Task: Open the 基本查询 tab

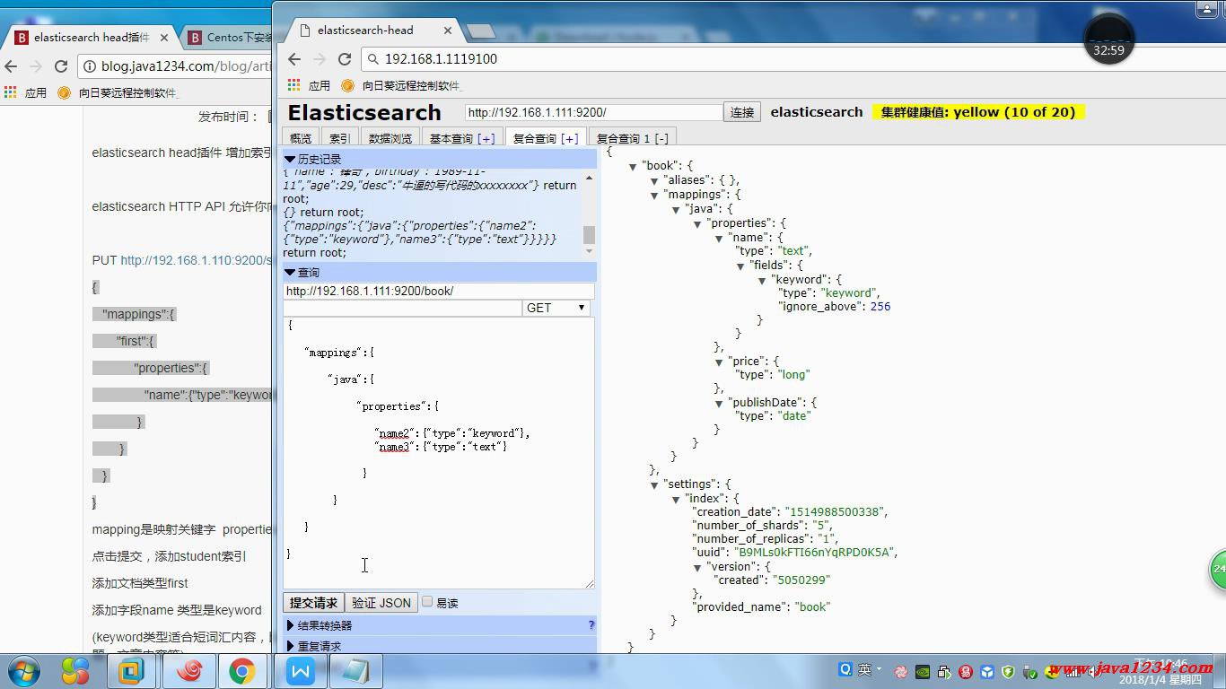Action: click(x=461, y=139)
